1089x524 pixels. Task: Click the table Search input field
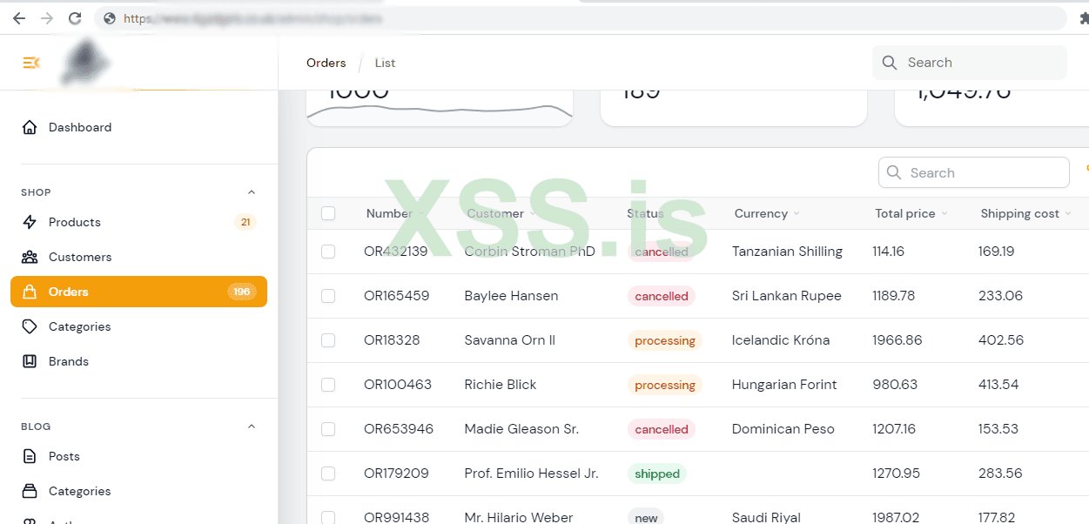[x=973, y=172]
